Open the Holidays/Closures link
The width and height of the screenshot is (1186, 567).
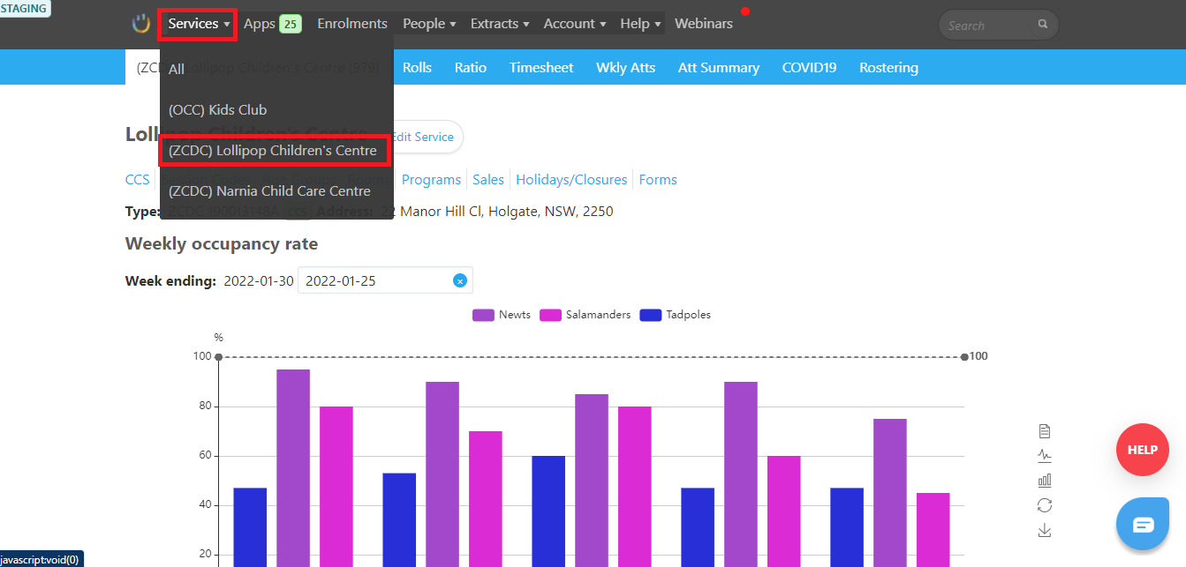(x=571, y=180)
